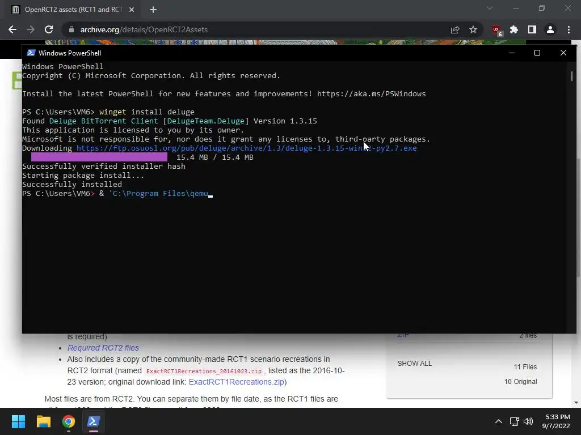Viewport: 581px width, 435px height.
Task: Click the https://aka.ms/PSWindows link text
Action: point(371,94)
